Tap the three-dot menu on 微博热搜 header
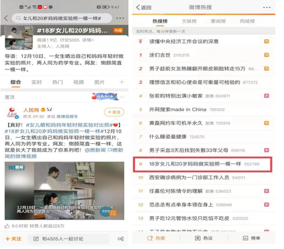 point(267,7)
